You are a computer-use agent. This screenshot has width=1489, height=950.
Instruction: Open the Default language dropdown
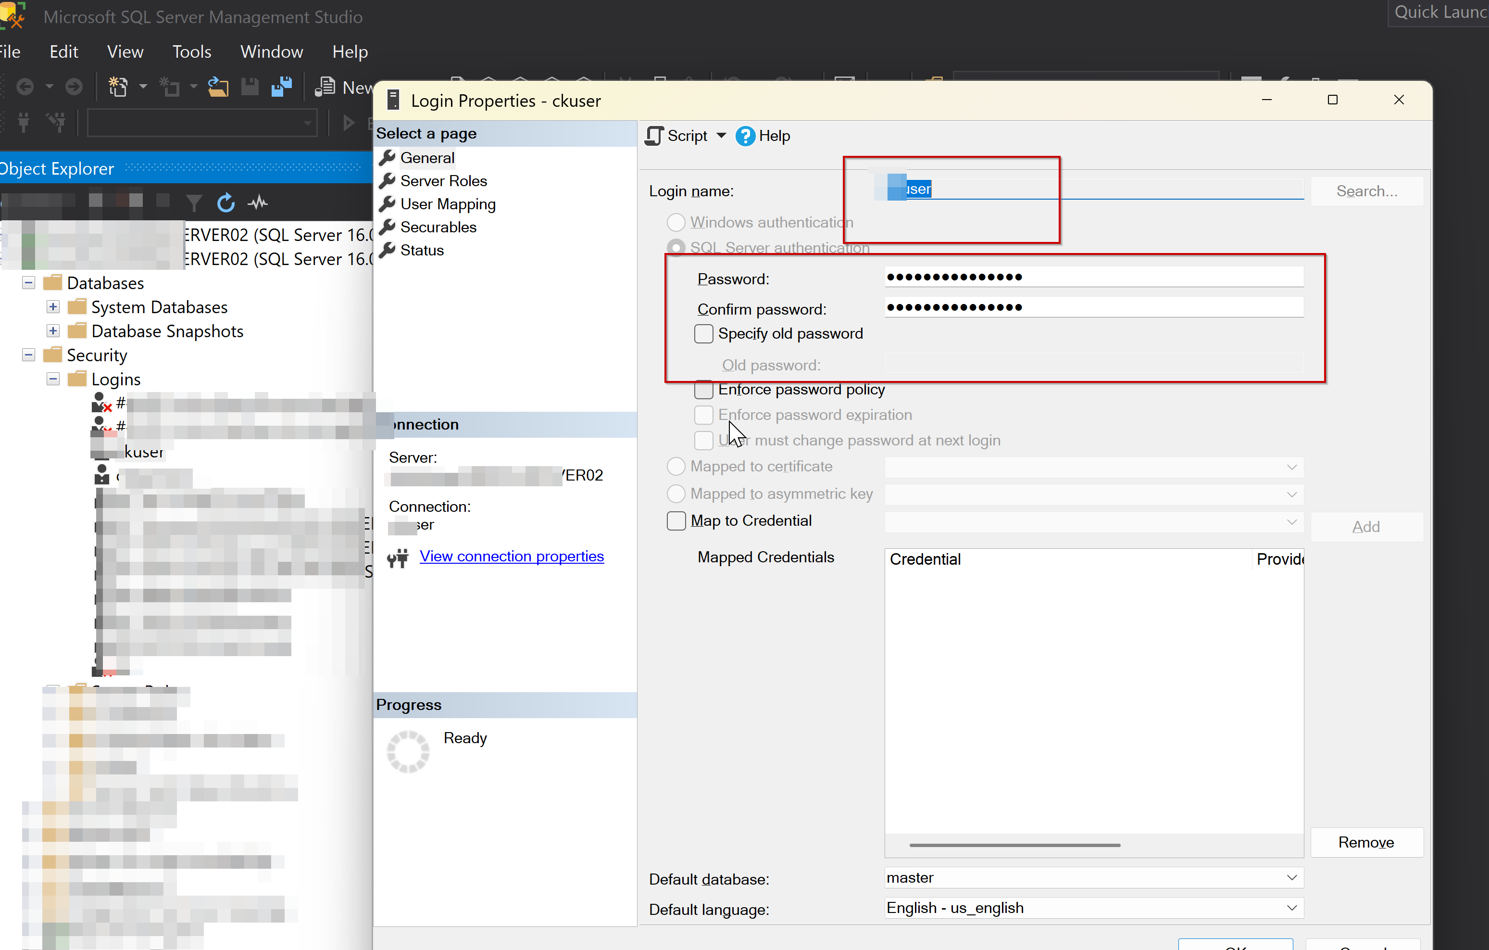[x=1291, y=907]
